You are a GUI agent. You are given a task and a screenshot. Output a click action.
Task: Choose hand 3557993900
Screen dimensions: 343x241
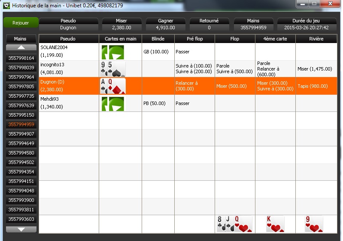pyautogui.click(x=21, y=200)
